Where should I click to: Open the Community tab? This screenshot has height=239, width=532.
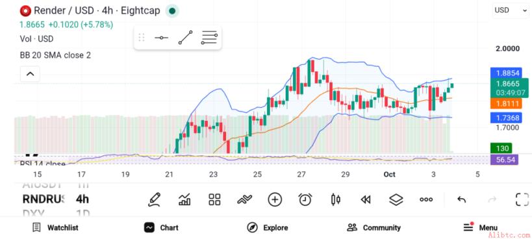pyautogui.click(x=374, y=228)
